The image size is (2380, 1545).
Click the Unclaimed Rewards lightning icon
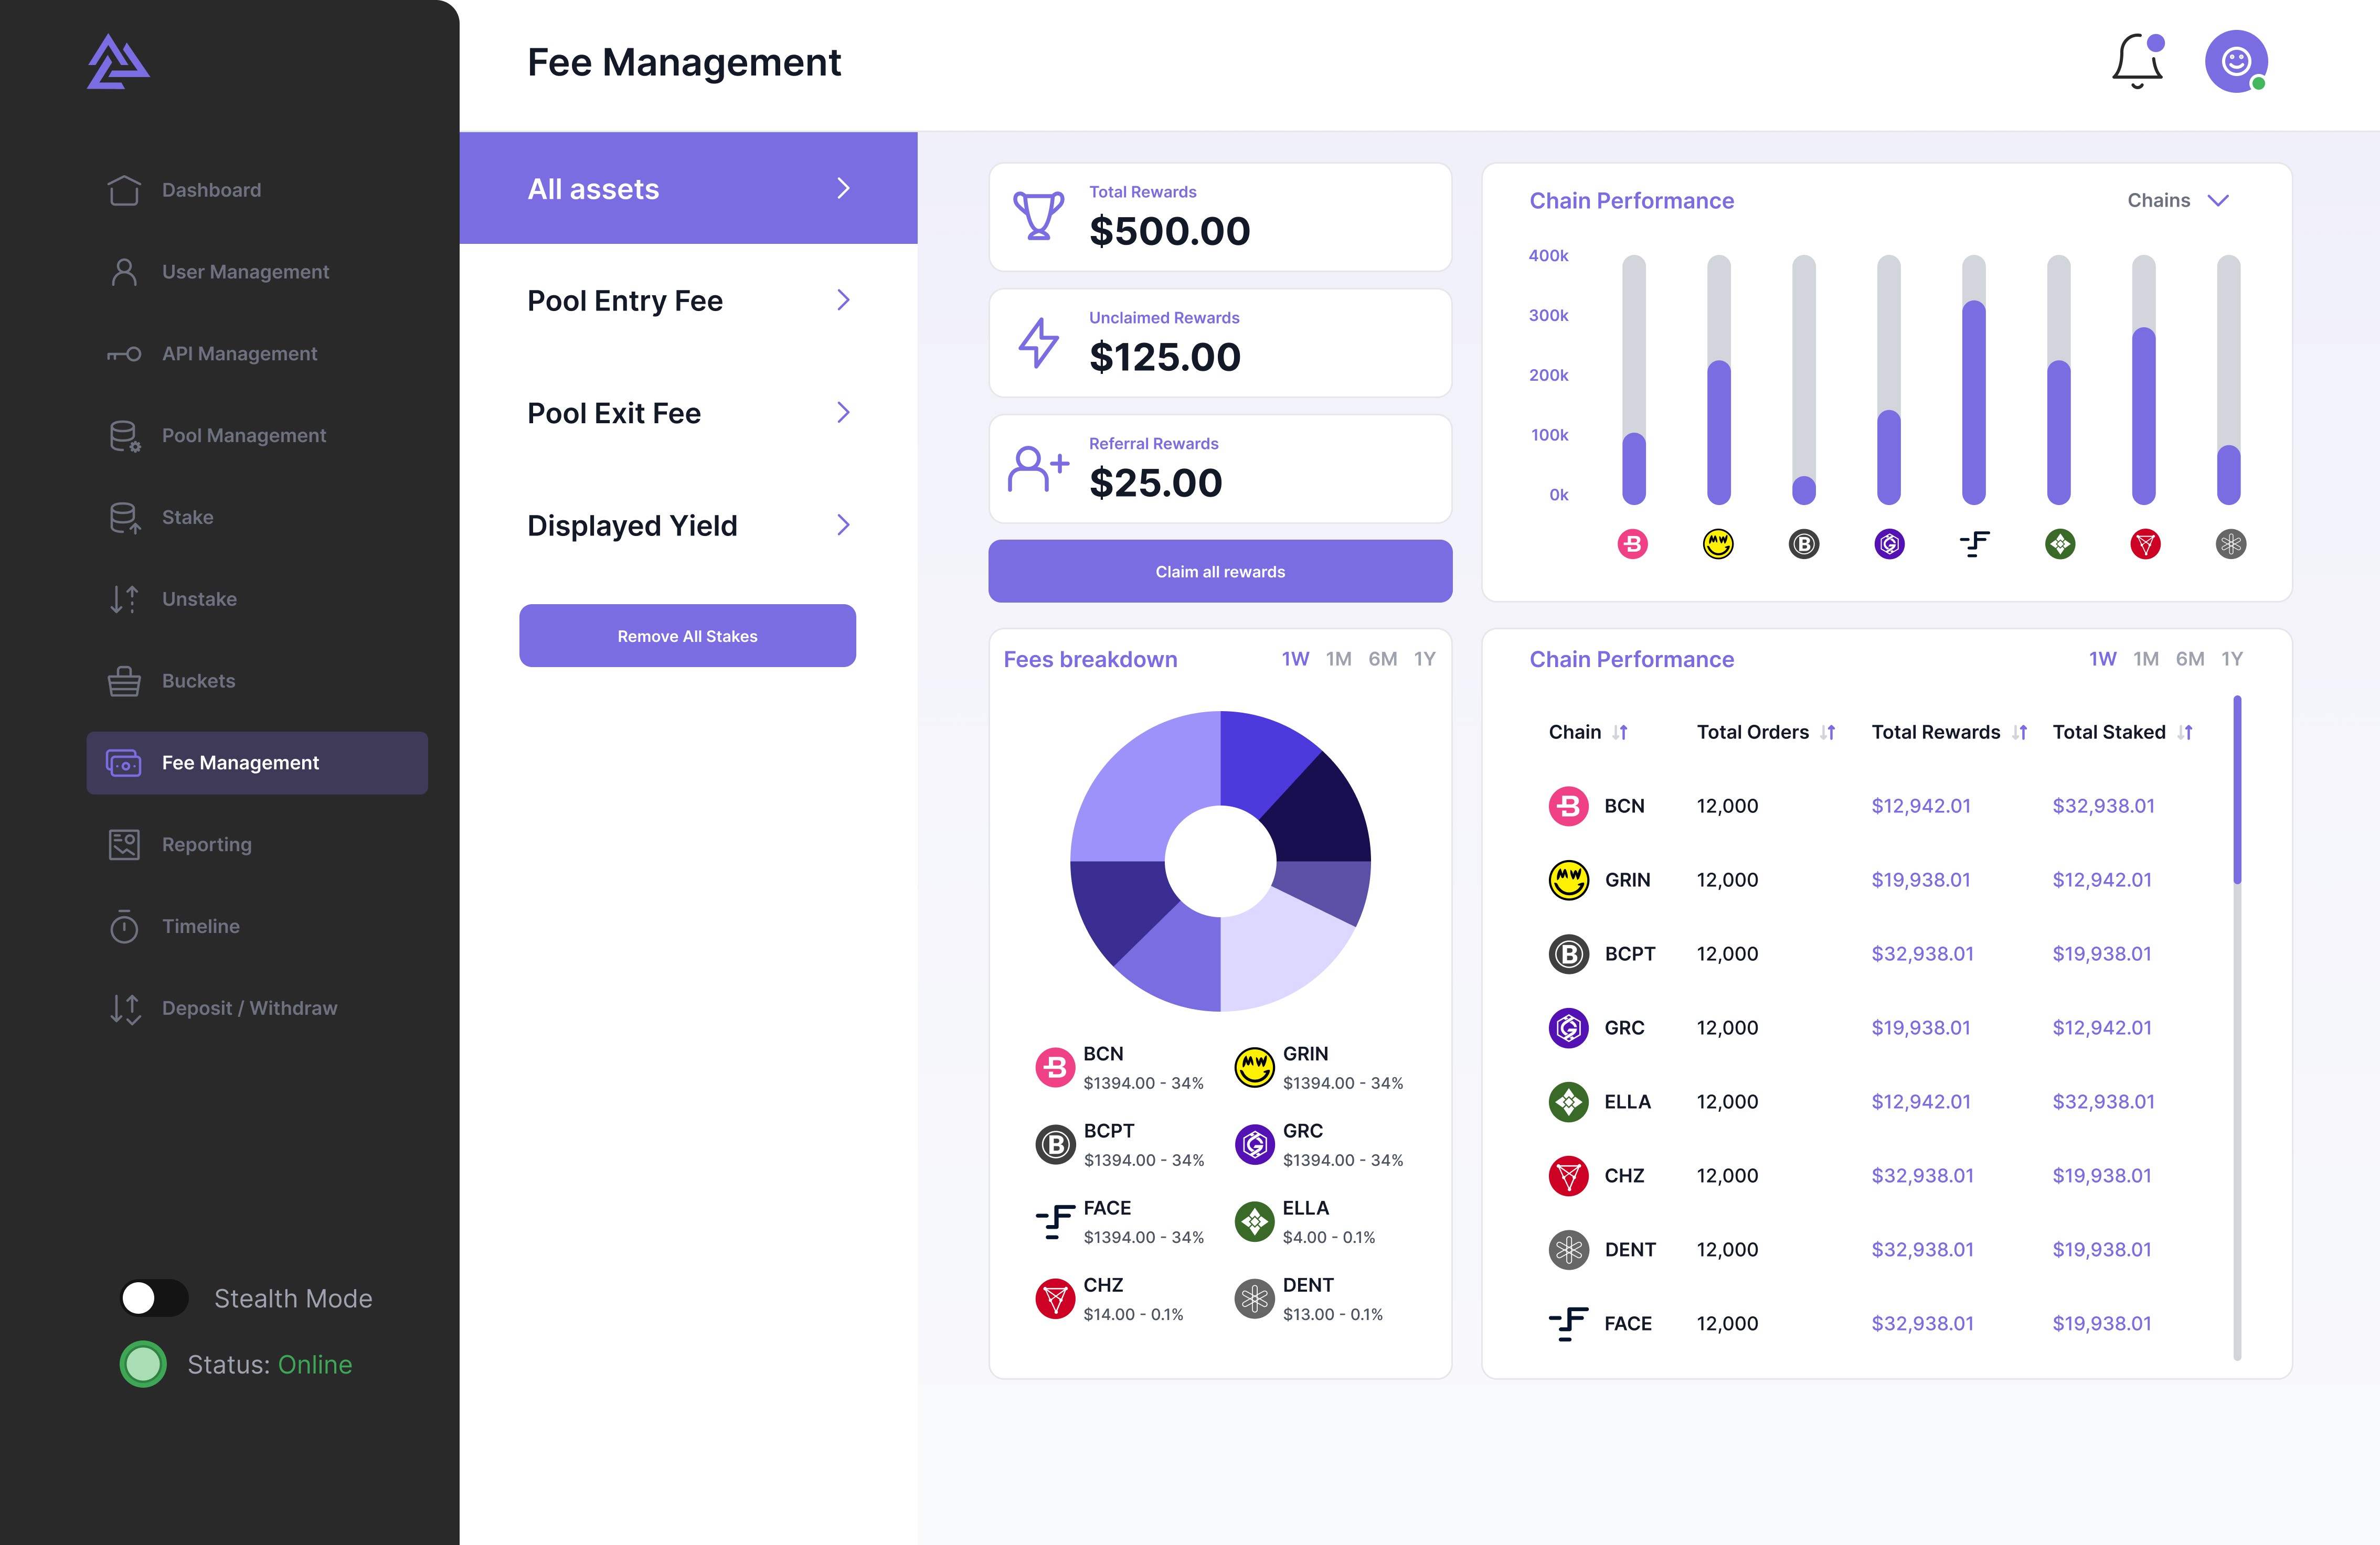tap(1038, 343)
